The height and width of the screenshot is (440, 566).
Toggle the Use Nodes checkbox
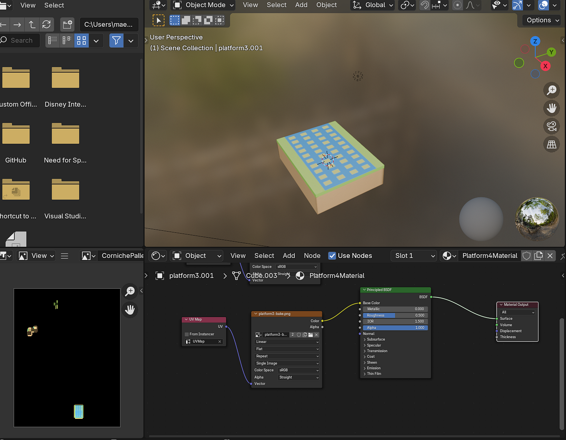pos(332,255)
